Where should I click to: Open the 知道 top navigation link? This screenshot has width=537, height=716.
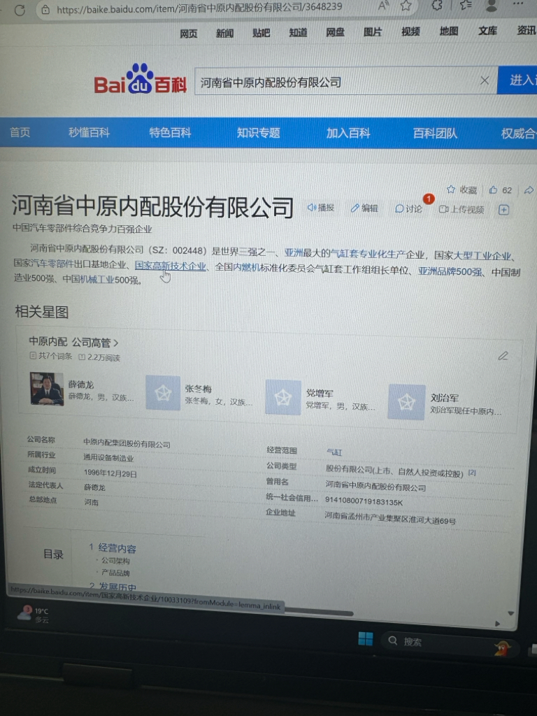click(298, 32)
